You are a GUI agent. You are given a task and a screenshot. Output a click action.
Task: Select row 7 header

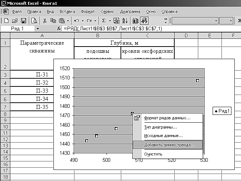[5, 107]
